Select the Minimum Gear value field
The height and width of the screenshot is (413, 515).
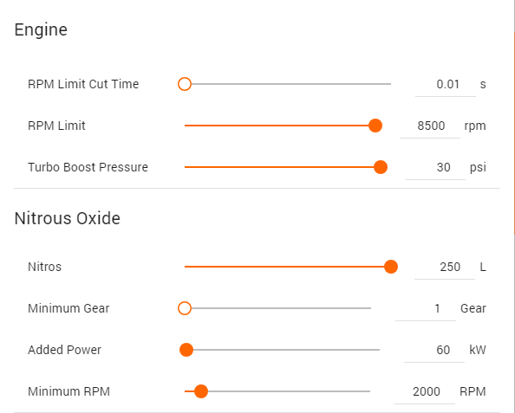[426, 309]
